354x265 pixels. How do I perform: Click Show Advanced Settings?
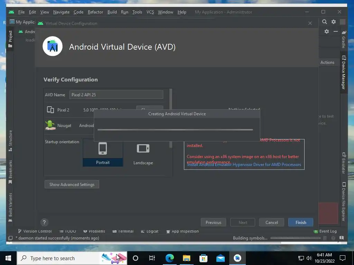pos(72,184)
